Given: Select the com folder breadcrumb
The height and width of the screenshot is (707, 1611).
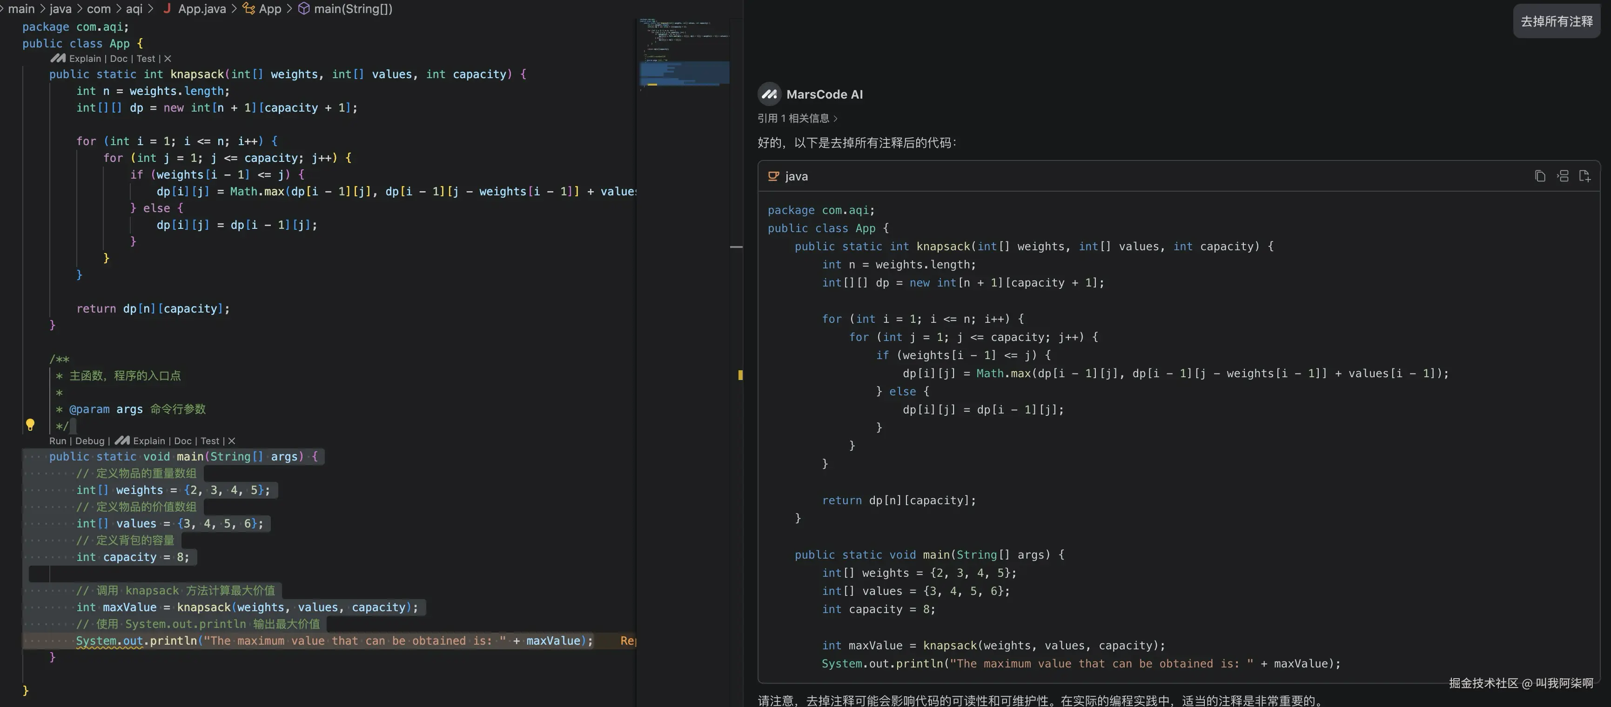Looking at the screenshot, I should click(98, 9).
